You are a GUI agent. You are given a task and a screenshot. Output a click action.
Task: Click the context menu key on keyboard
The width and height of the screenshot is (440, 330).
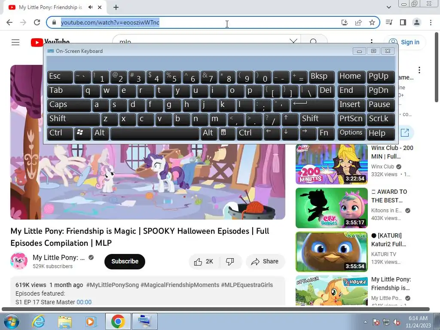[x=227, y=134]
